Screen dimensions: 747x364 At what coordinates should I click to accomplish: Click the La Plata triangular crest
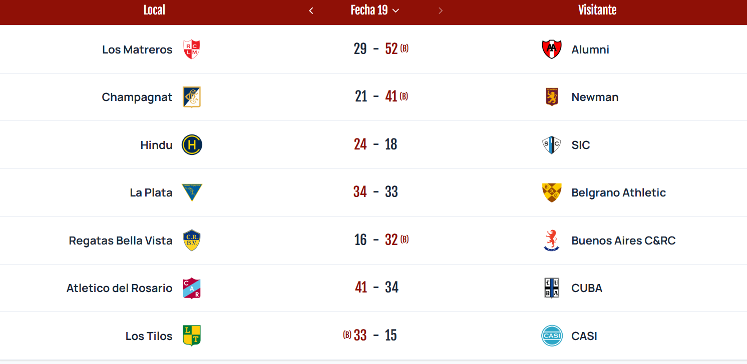click(192, 192)
